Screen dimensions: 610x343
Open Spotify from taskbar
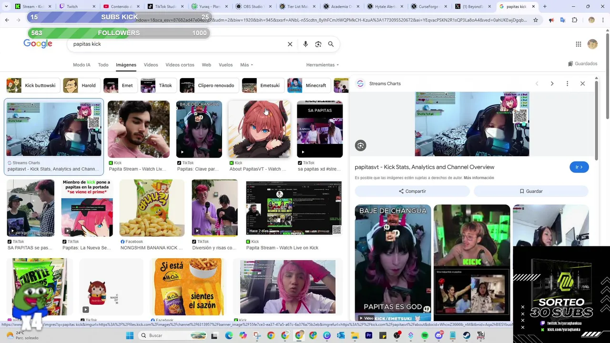425,335
